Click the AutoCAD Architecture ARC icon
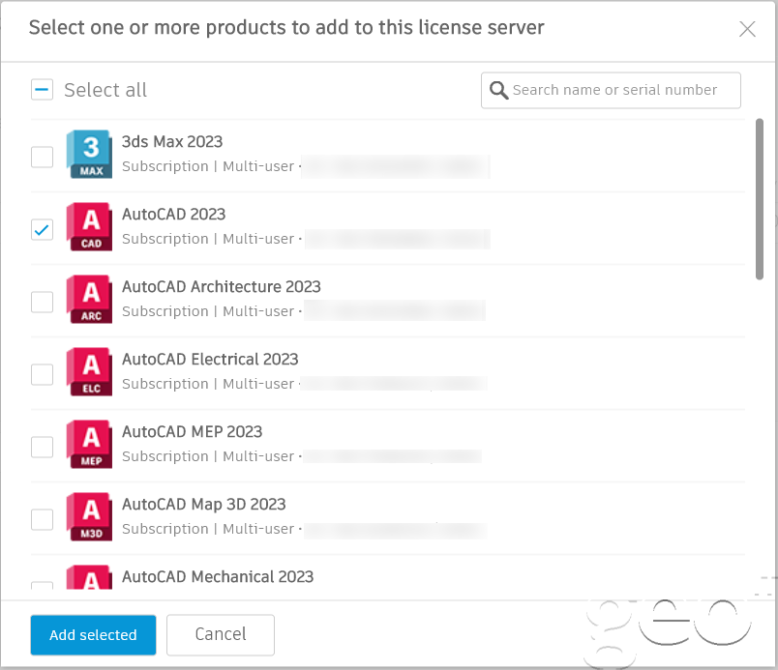The image size is (778, 670). pos(89,300)
